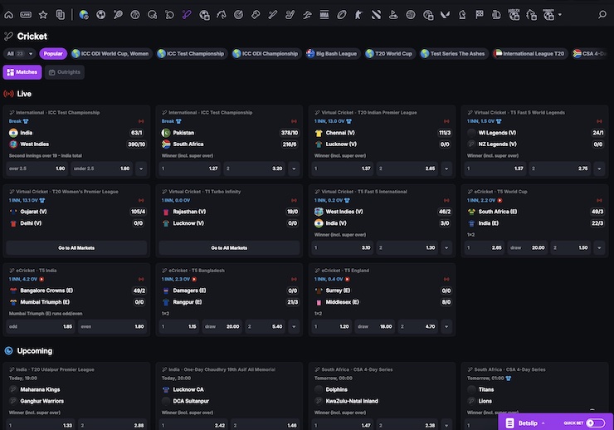Expand more markets for Pakistan vs South Africa
614x430 pixels.
pyautogui.click(x=293, y=169)
